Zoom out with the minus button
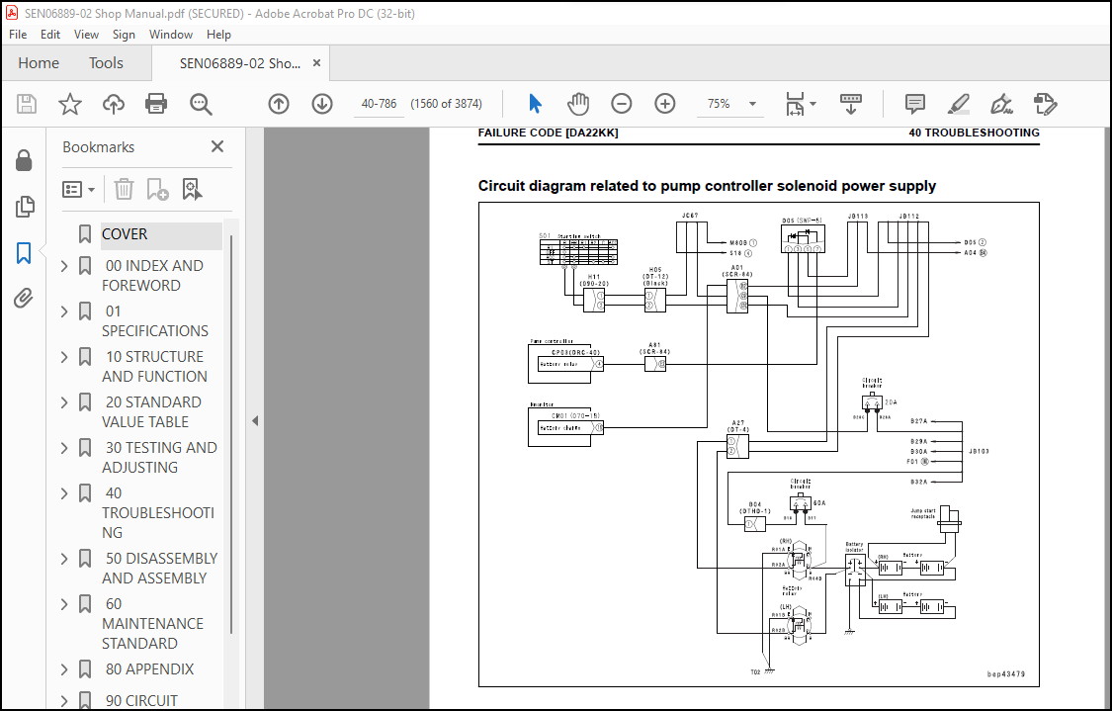This screenshot has width=1112, height=711. click(622, 104)
